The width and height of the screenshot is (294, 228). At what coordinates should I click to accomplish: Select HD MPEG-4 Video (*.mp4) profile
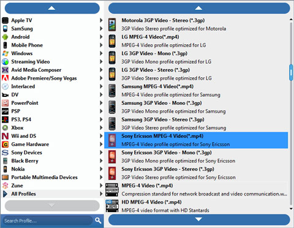click(x=196, y=206)
